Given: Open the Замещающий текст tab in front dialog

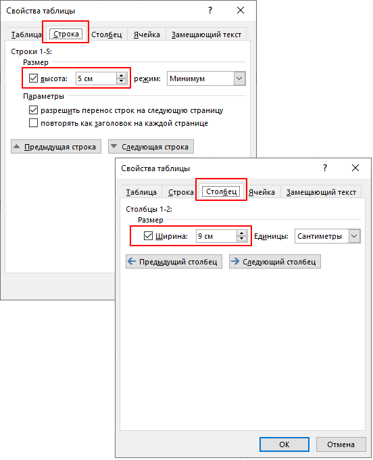Looking at the screenshot, I should [321, 192].
